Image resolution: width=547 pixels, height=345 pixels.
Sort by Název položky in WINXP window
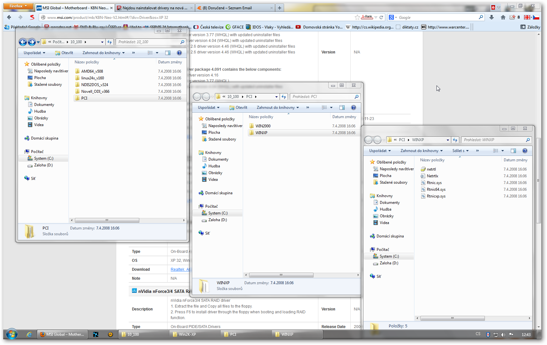tap(432, 160)
